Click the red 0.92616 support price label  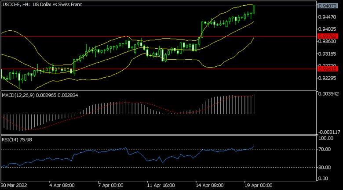[328, 69]
